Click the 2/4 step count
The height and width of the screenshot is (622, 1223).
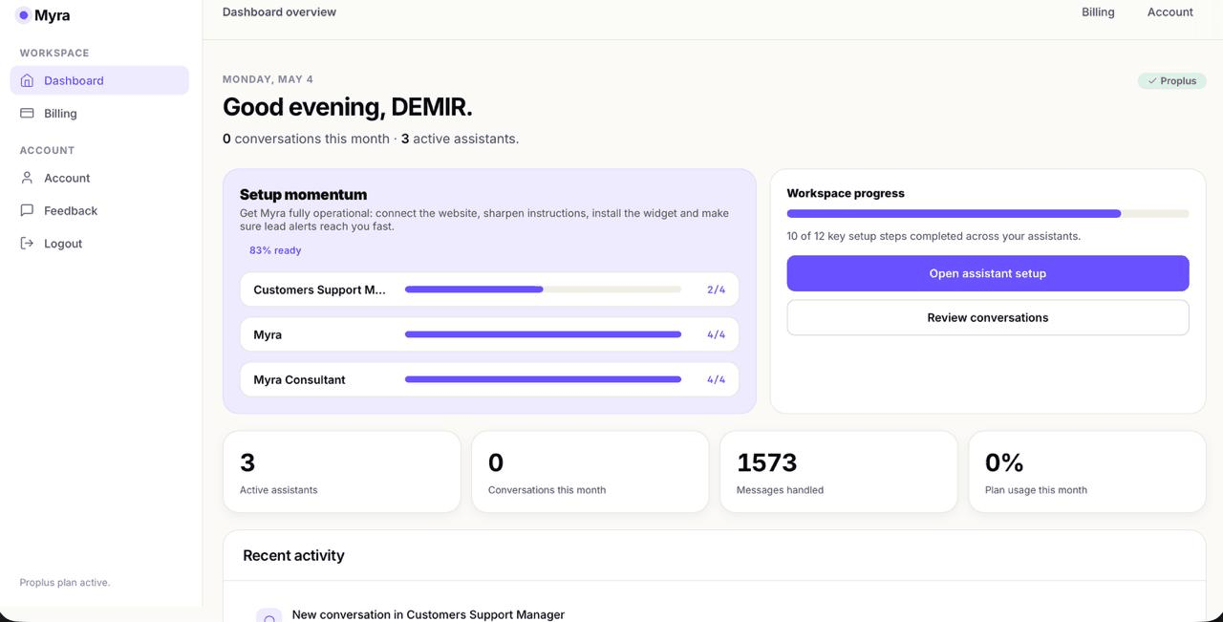point(716,290)
